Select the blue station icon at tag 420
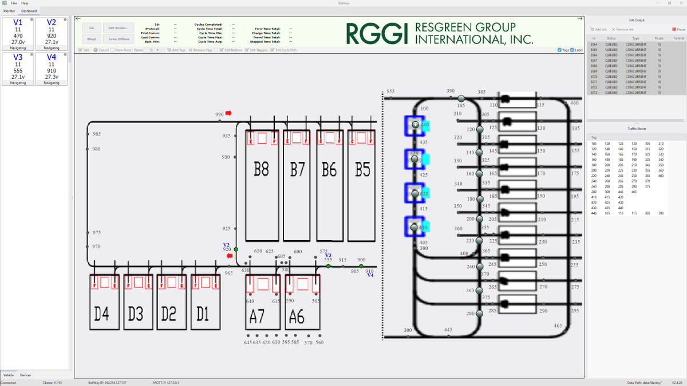This screenshot has height=386, width=687. tap(414, 193)
